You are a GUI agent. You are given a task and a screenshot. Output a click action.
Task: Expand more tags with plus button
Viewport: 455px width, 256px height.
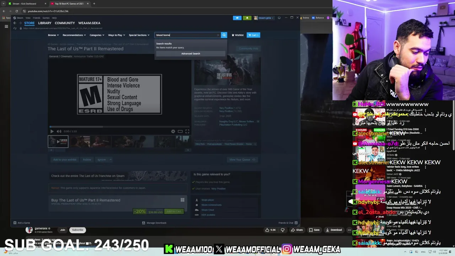[x=255, y=144]
